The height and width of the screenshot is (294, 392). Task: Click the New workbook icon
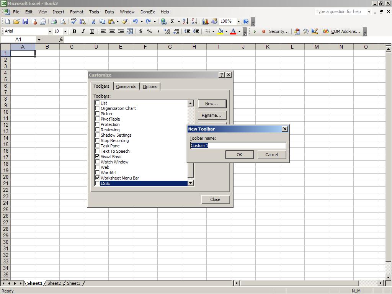coord(7,21)
